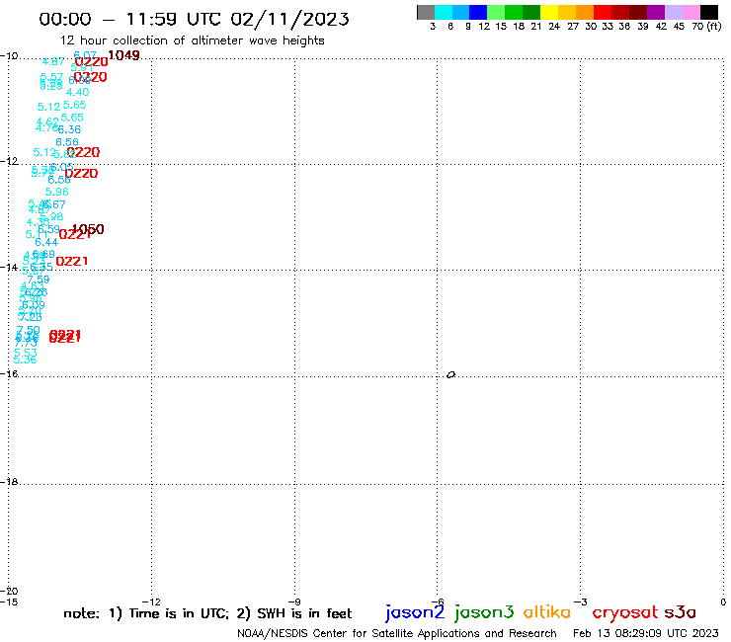This screenshot has height=642, width=731.
Task: Click the dark red '1049' time marker
Action: pos(123,55)
